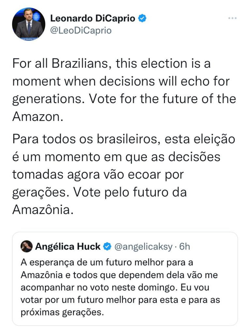Click the 6h timestamp on quoted tweet
Screen dimensions: 250x334
click(x=185, y=247)
